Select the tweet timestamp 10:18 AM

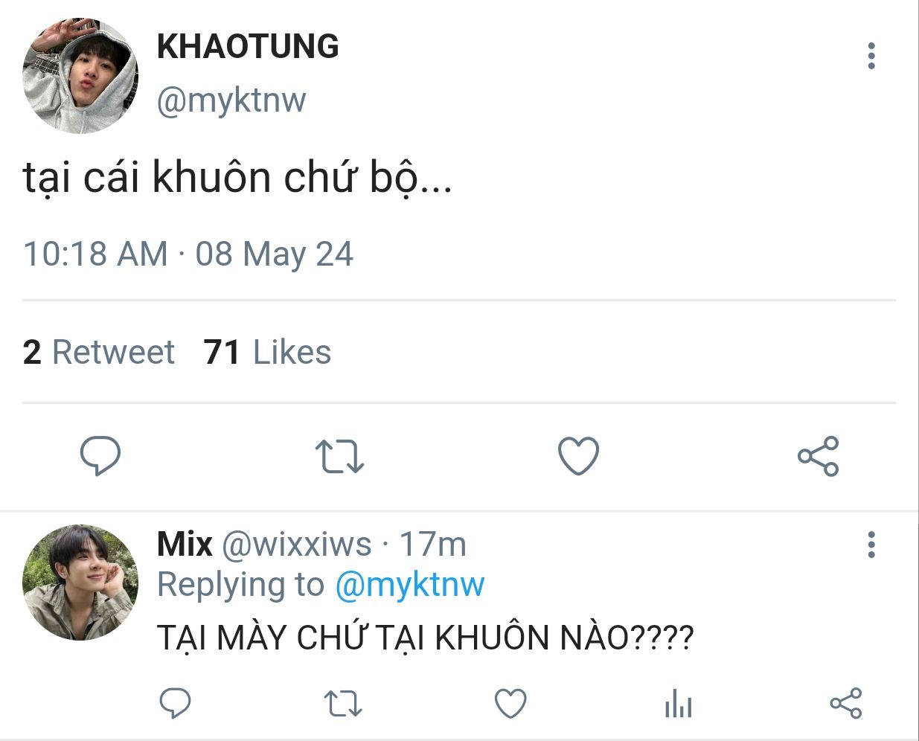pos(95,254)
